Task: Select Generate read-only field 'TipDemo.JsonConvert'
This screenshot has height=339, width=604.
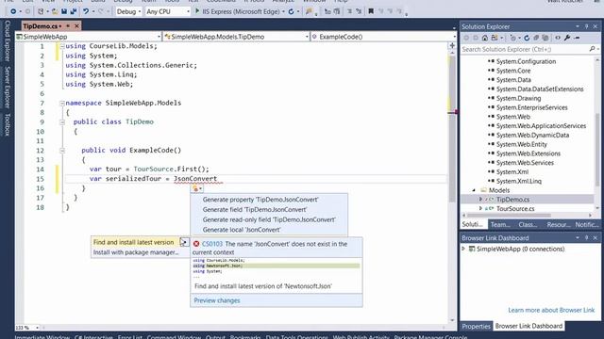Action: coord(269,219)
